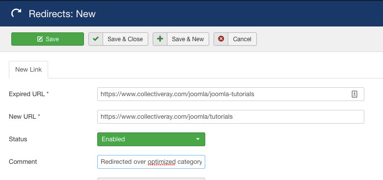The image size is (383, 180).
Task: Click the Save & Close checkmark icon
Action: point(96,39)
